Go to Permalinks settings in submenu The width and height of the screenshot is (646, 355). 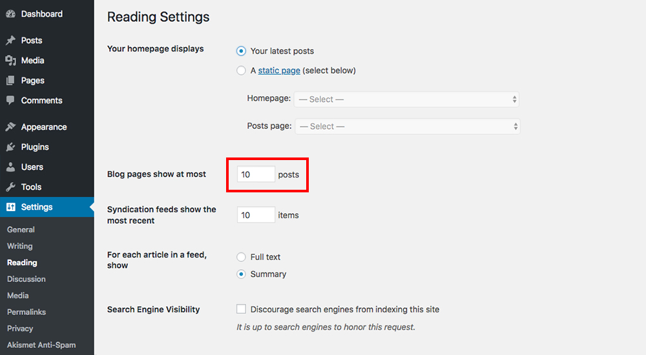(x=26, y=312)
